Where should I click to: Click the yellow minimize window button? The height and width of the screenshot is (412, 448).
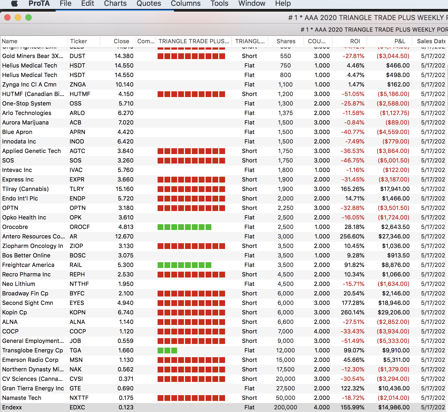pyautogui.click(x=18, y=17)
